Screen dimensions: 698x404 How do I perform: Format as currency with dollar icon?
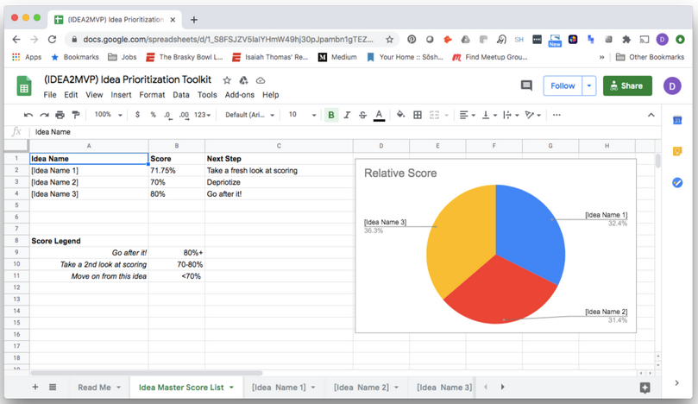(x=137, y=115)
